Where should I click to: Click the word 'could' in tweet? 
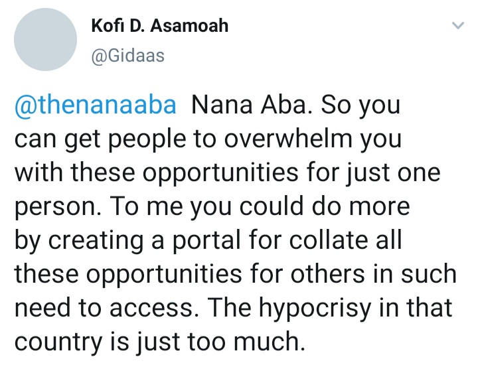point(272,206)
